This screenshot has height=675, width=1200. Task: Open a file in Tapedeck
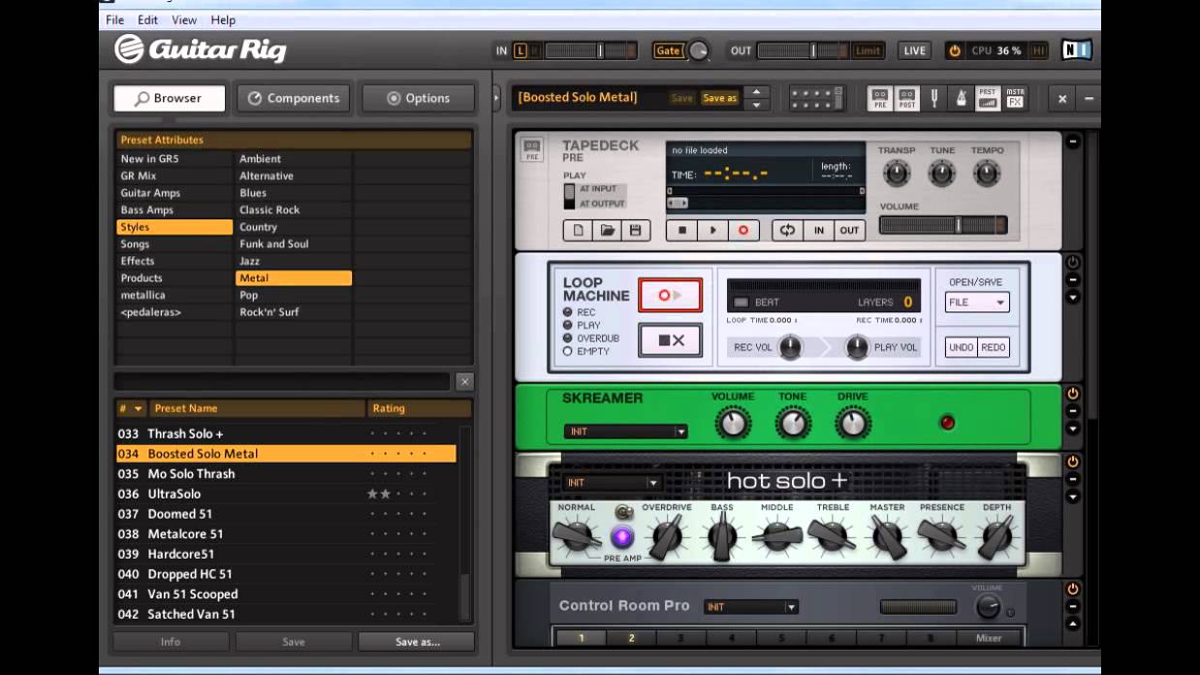point(607,230)
